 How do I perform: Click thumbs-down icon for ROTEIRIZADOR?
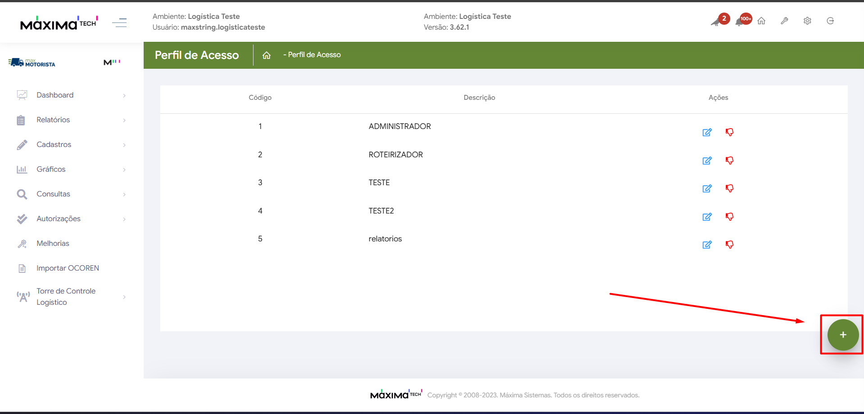coord(729,160)
